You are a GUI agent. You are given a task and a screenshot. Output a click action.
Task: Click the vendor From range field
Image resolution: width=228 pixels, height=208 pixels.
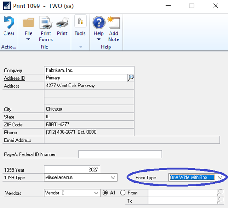click(182, 193)
